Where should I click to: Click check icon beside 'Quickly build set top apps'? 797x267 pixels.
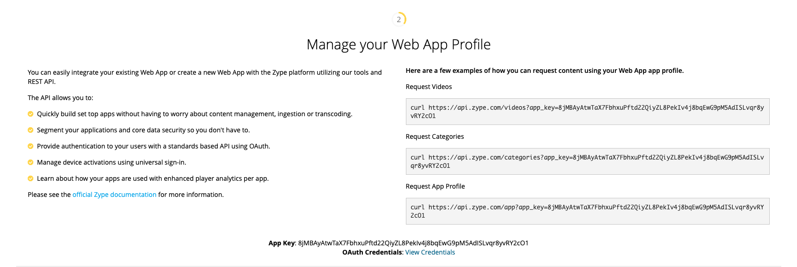click(31, 114)
